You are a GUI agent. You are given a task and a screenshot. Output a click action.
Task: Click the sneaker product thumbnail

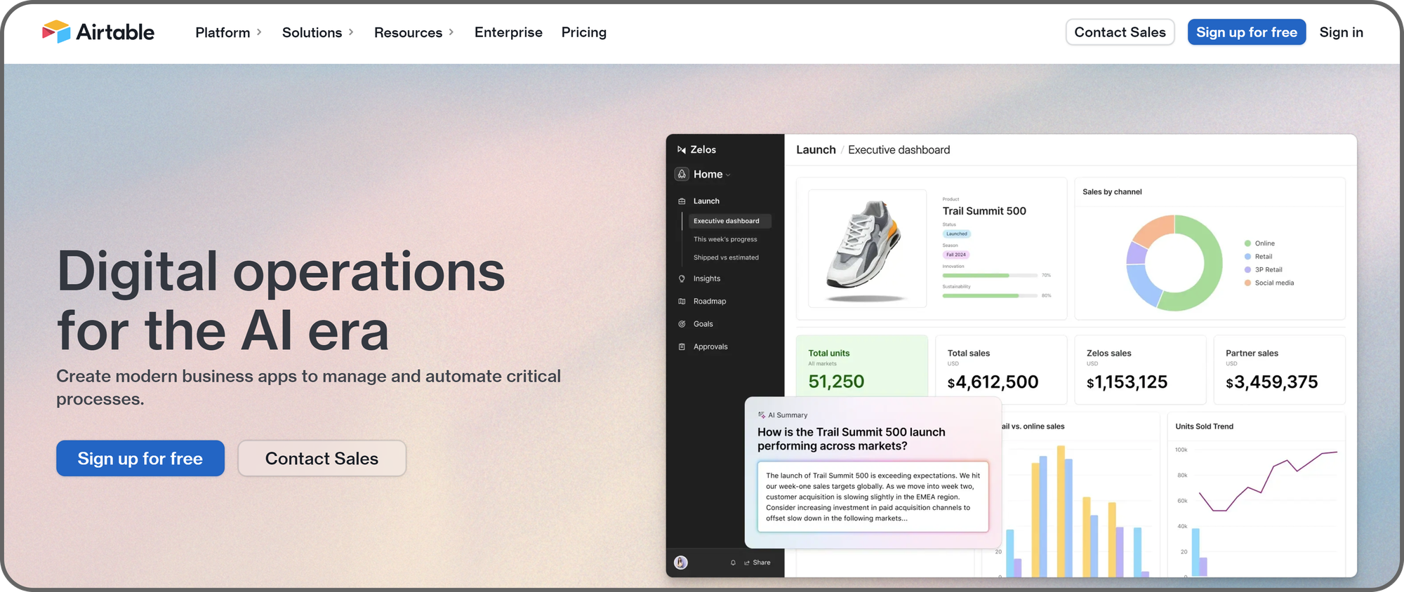click(867, 248)
